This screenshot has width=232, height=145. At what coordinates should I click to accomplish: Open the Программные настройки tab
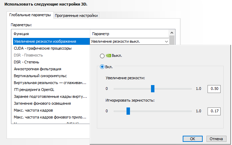(x=77, y=15)
